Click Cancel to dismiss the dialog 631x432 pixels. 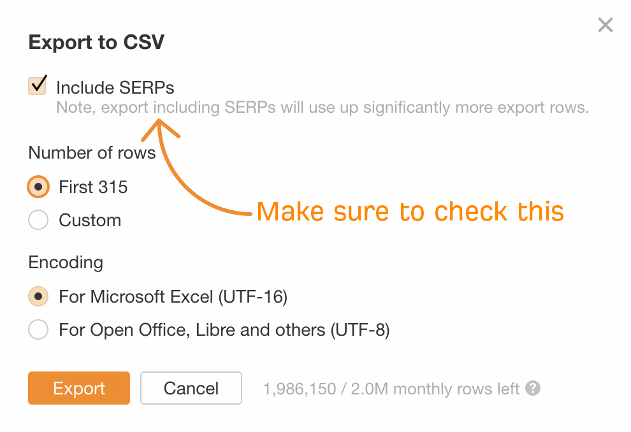point(191,388)
